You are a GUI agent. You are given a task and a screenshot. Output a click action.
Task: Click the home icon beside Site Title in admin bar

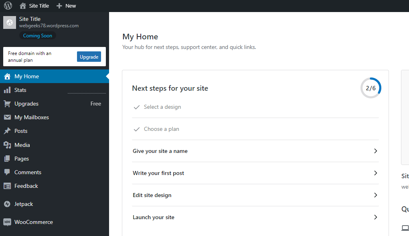23,6
